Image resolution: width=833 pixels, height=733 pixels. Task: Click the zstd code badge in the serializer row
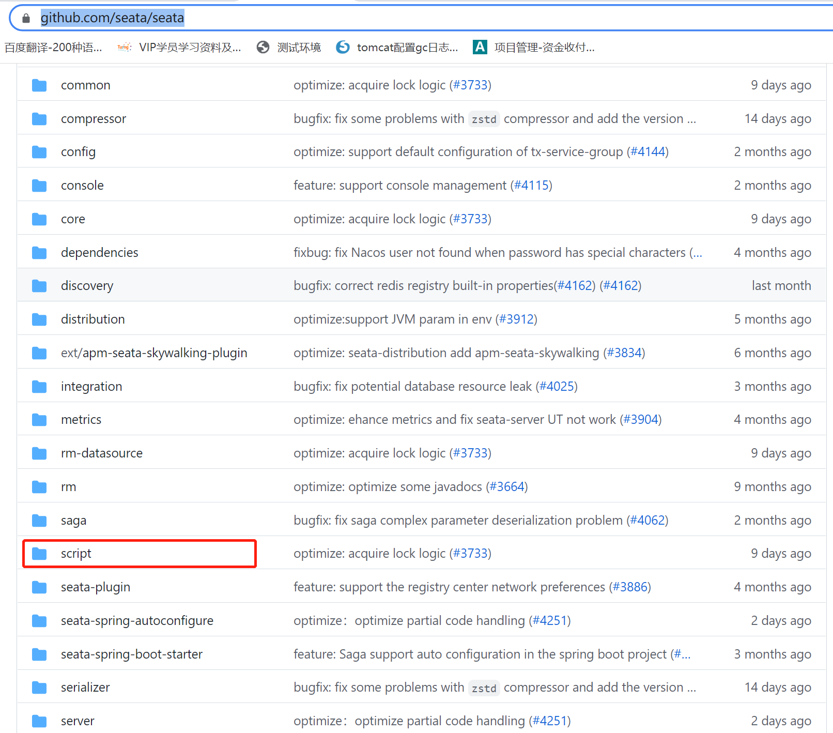click(484, 688)
